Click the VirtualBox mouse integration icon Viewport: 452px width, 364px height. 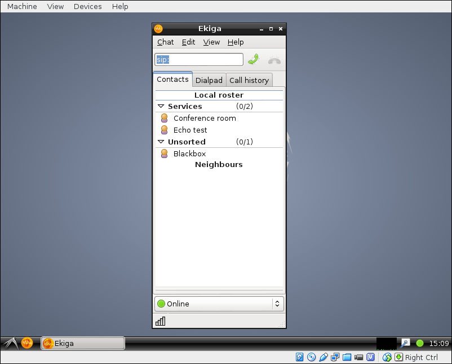pyautogui.click(x=387, y=357)
